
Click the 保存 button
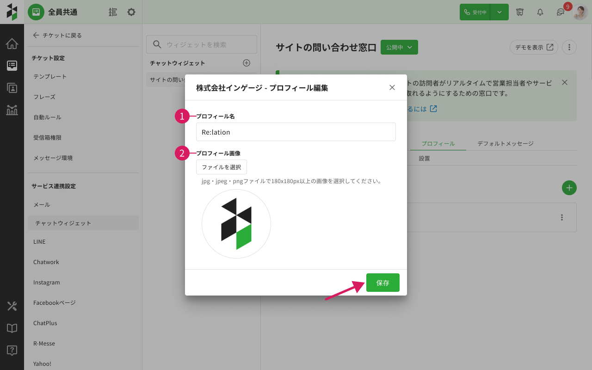382,283
